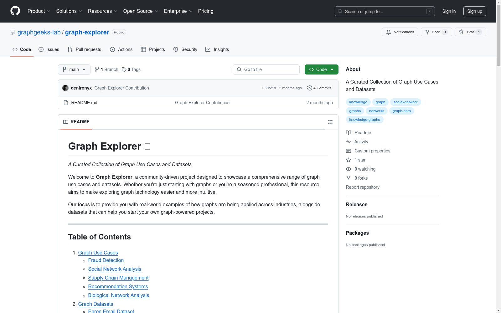Open the Projects tab

(x=153, y=49)
